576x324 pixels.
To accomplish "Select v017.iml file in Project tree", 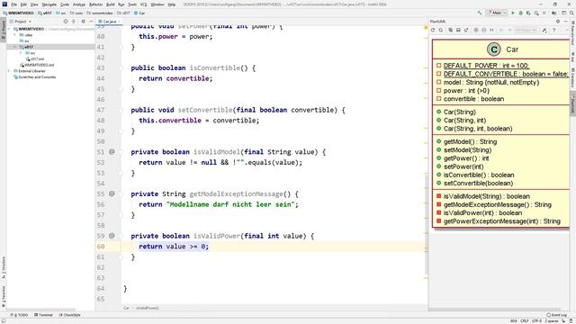I will coord(35,59).
